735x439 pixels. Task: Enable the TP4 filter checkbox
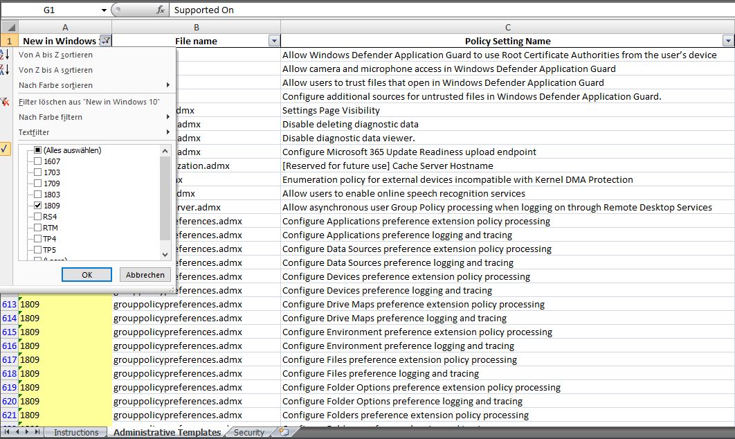(38, 239)
